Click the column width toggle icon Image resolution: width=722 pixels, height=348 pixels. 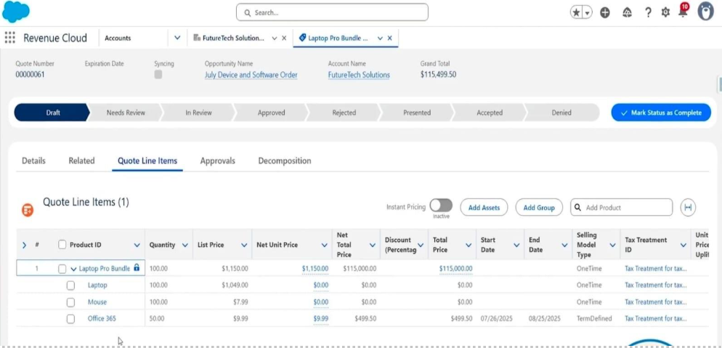[x=687, y=208]
